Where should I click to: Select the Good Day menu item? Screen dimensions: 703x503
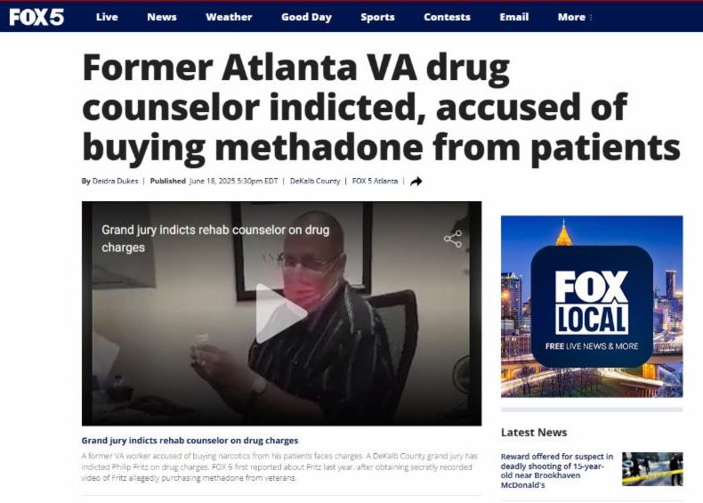[306, 17]
